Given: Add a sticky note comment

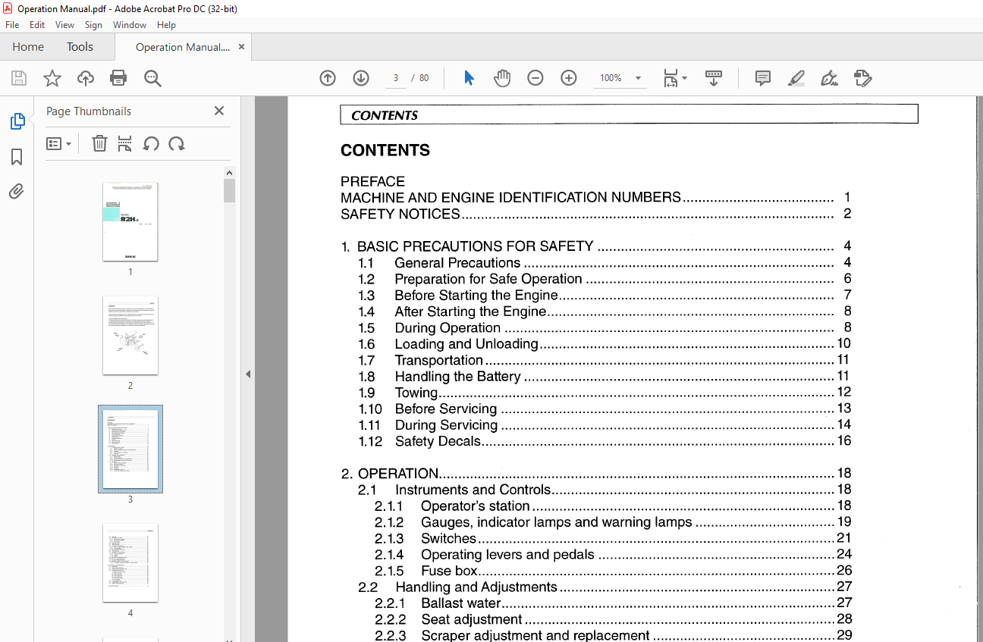Looking at the screenshot, I should (763, 78).
